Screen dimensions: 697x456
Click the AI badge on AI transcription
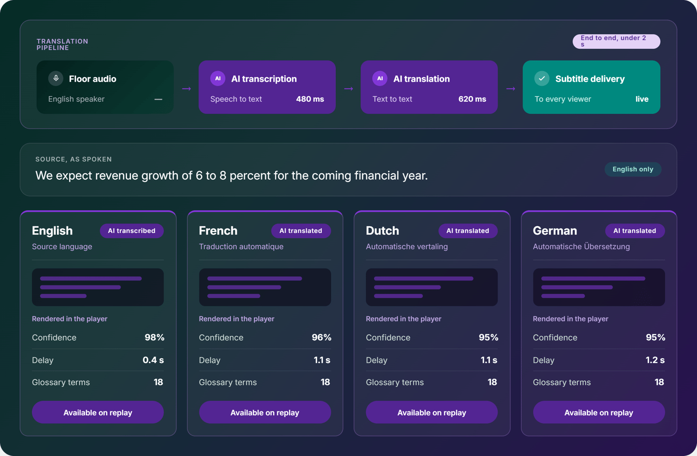tap(218, 78)
